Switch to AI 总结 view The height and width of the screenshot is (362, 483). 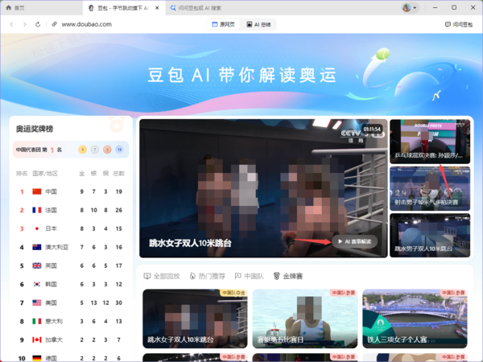(x=258, y=24)
